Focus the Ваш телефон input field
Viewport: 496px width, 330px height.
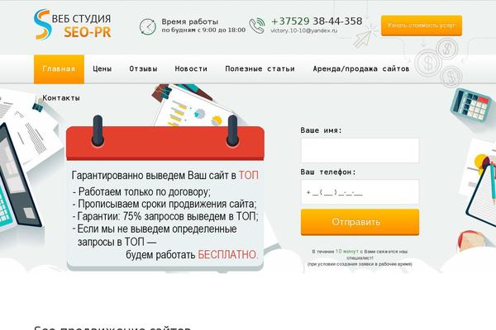click(360, 192)
